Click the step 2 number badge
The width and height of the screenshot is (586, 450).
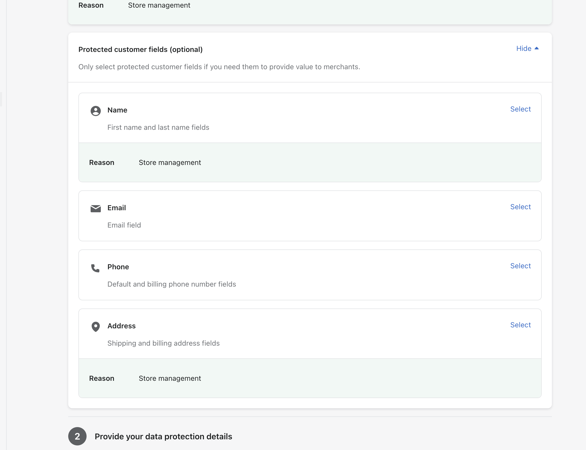[x=77, y=436]
